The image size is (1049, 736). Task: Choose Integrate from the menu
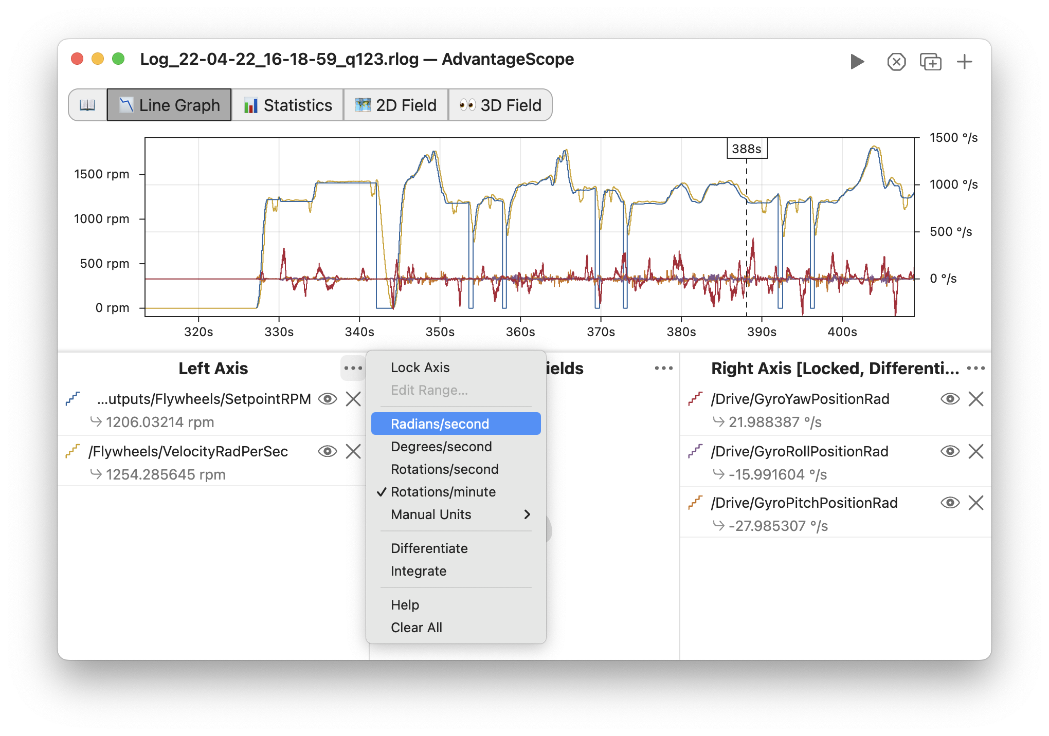point(456,571)
